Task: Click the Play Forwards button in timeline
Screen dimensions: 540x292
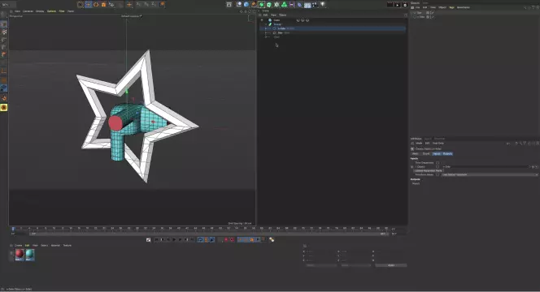Action: [174, 239]
